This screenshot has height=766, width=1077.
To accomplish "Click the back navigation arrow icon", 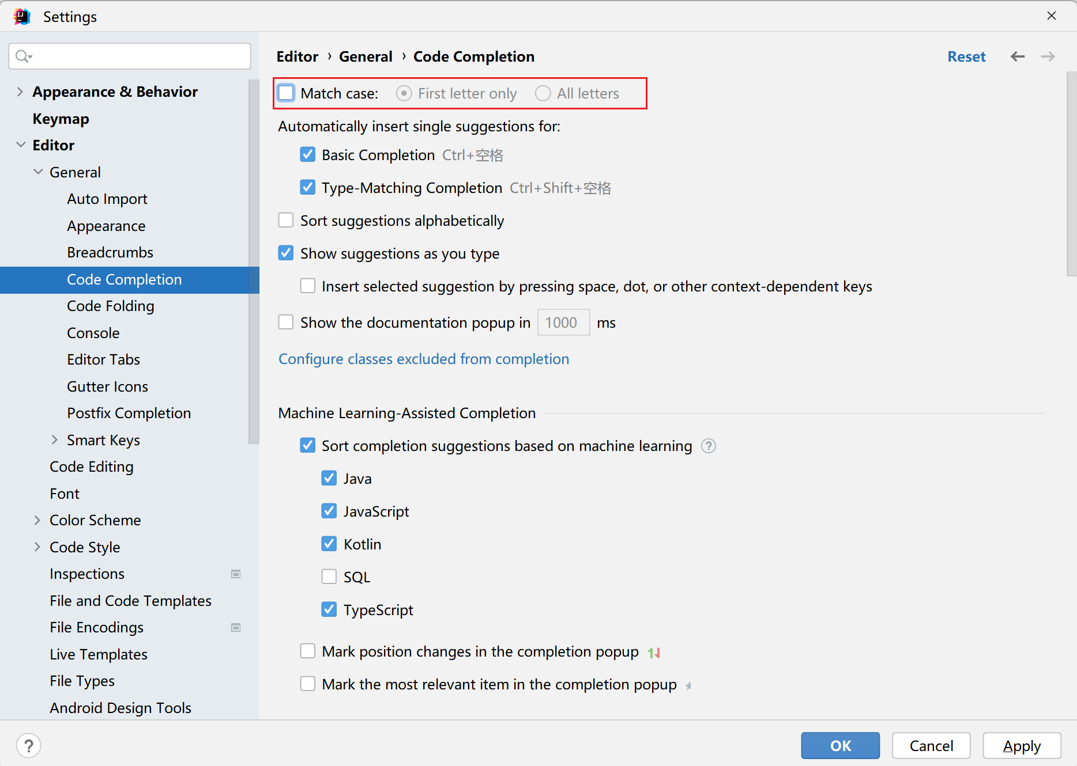I will (1018, 56).
